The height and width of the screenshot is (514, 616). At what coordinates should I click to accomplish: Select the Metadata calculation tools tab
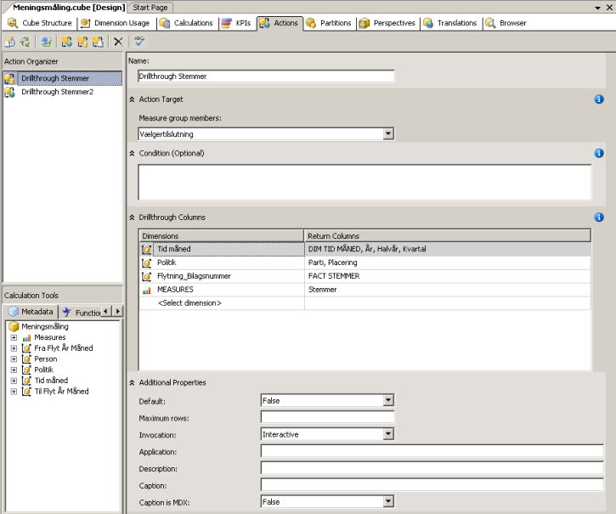(x=31, y=312)
